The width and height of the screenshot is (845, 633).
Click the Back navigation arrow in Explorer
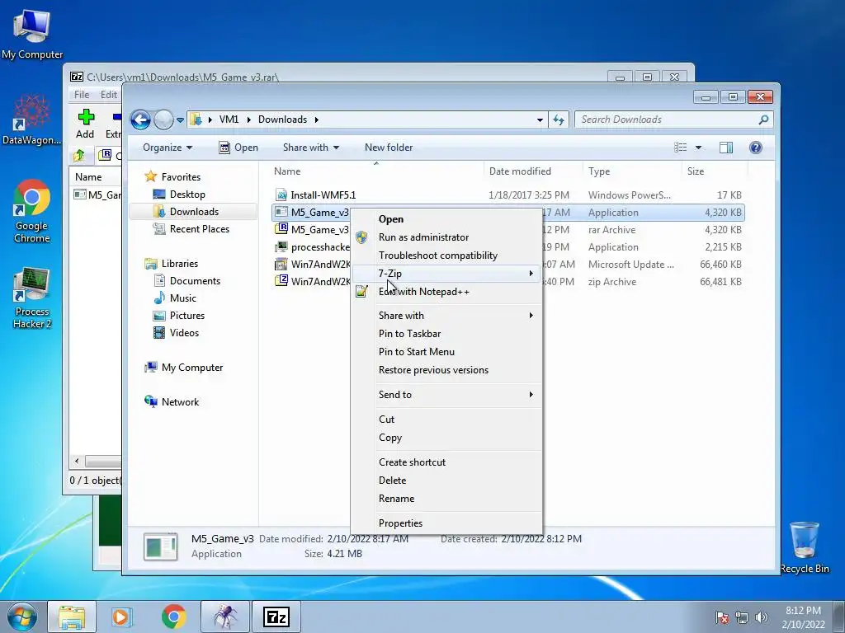pyautogui.click(x=140, y=120)
